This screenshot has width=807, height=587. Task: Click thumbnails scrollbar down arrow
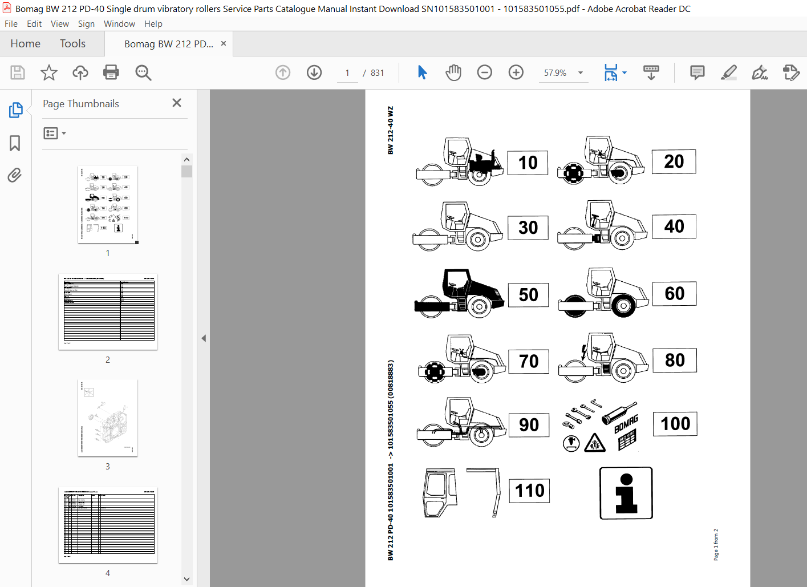coord(186,579)
